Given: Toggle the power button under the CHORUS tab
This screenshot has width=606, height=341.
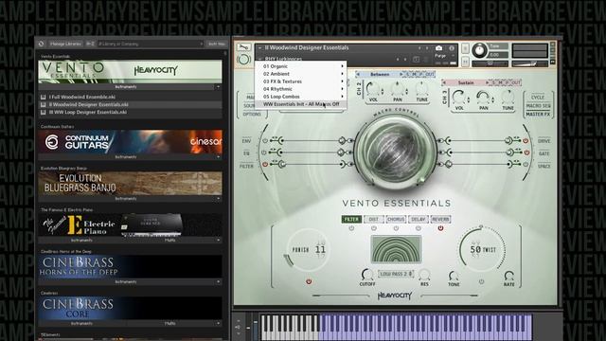Looking at the screenshot, I should pos(396,228).
